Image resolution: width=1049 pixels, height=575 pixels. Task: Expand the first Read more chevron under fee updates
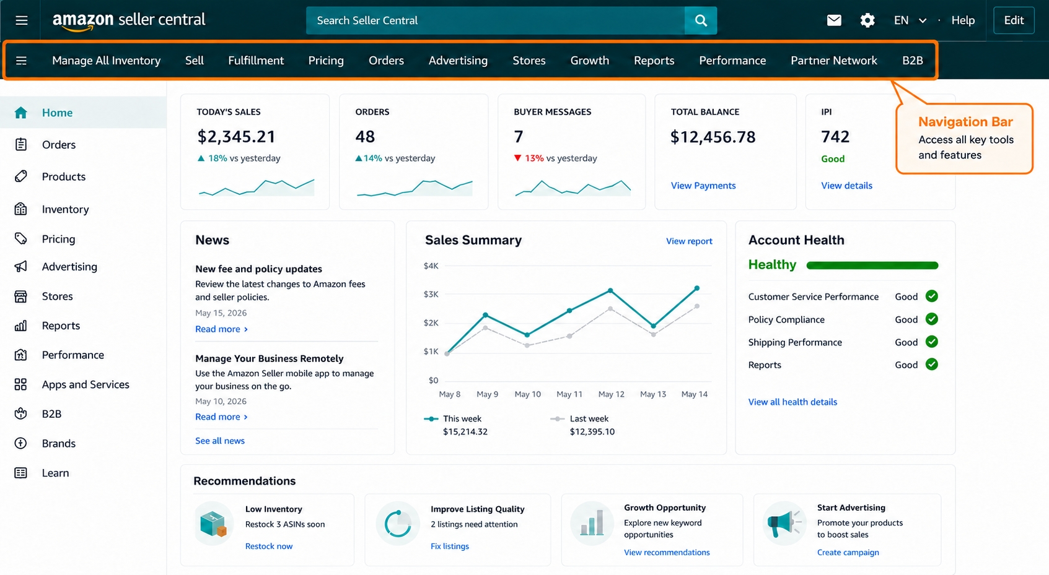pyautogui.click(x=246, y=329)
